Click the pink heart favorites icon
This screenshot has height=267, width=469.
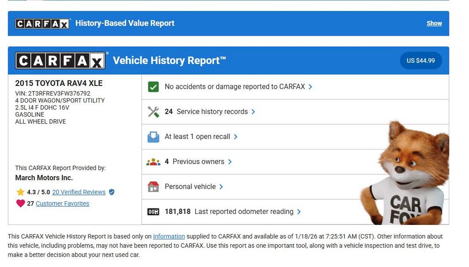[x=20, y=203]
